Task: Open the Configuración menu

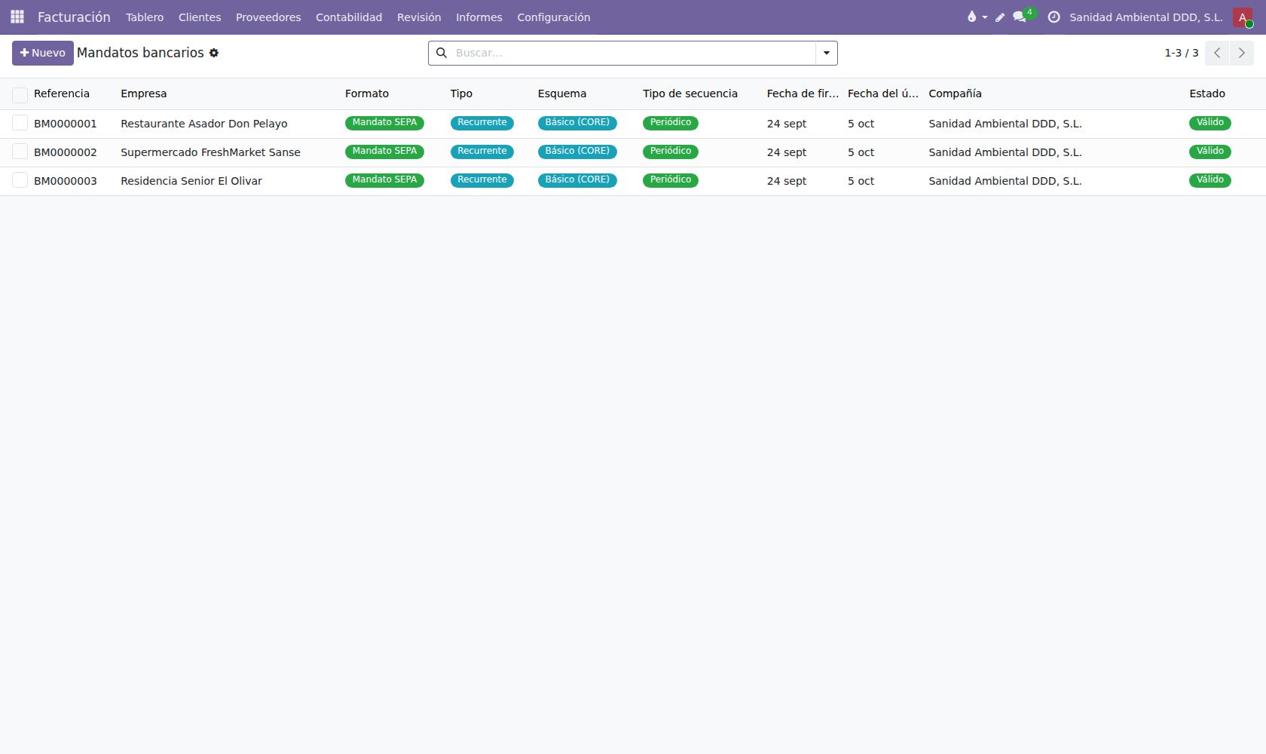Action: [554, 17]
